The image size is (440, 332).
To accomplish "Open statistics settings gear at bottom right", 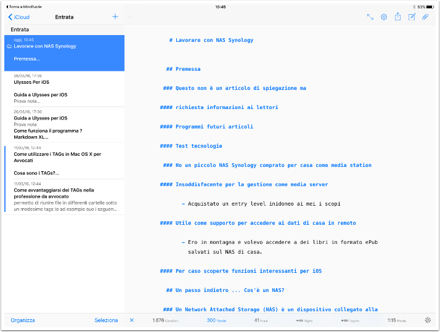I will point(428,320).
